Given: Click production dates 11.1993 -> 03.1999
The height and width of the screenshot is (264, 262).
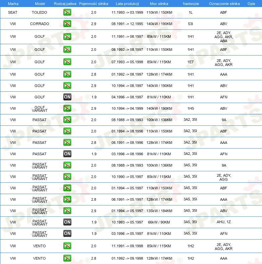Looking at the screenshot, I should tap(127, 12).
